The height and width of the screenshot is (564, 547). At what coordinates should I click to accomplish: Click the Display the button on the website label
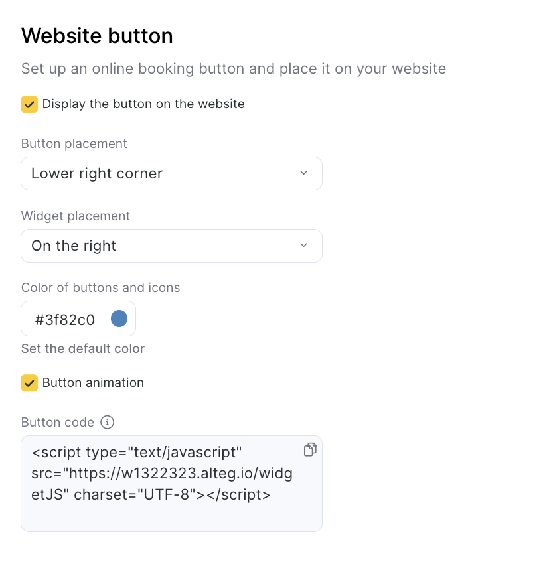[x=143, y=104]
